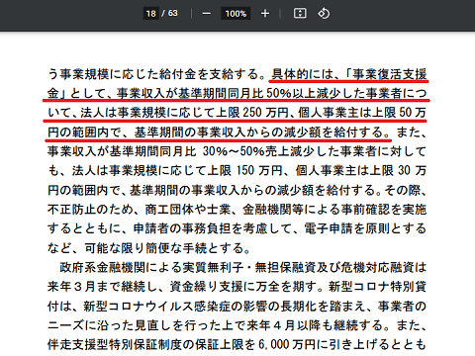Click the underlined phrase 具体的には、「事業復活支援
The width and height of the screenshot is (475, 356).
click(349, 74)
